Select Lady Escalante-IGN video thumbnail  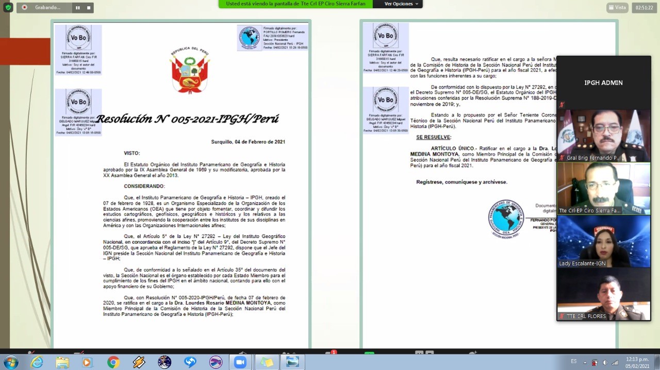(603, 242)
